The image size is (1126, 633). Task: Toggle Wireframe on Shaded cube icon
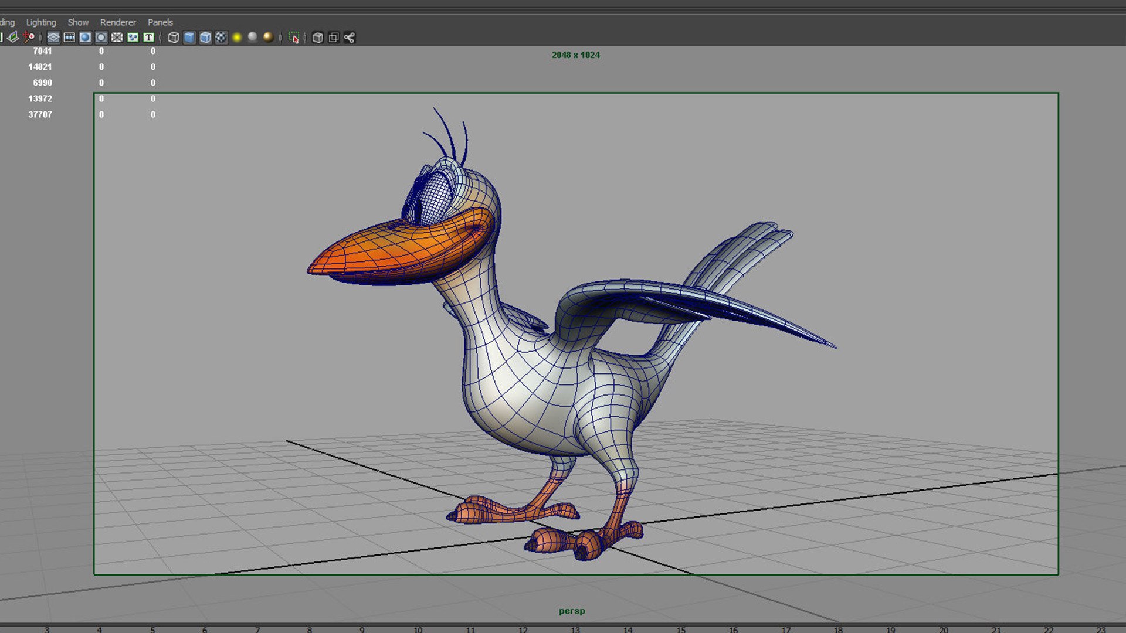[205, 38]
